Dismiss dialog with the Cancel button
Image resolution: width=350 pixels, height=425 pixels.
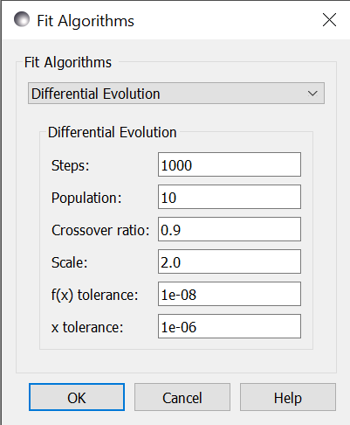pyautogui.click(x=182, y=397)
